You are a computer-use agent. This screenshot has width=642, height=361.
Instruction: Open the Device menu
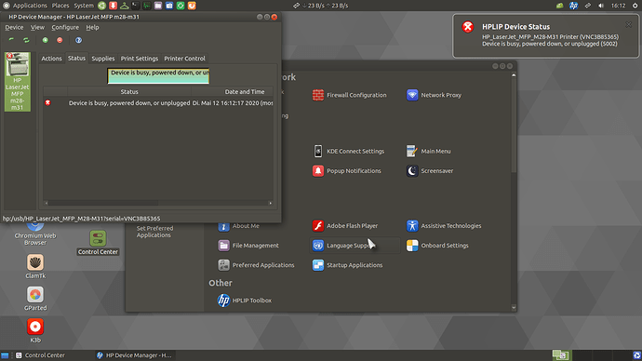(14, 27)
